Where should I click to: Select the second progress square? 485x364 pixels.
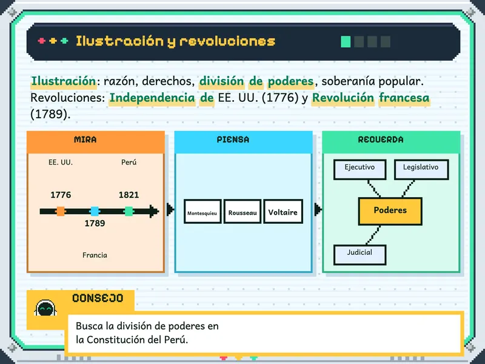click(x=359, y=41)
